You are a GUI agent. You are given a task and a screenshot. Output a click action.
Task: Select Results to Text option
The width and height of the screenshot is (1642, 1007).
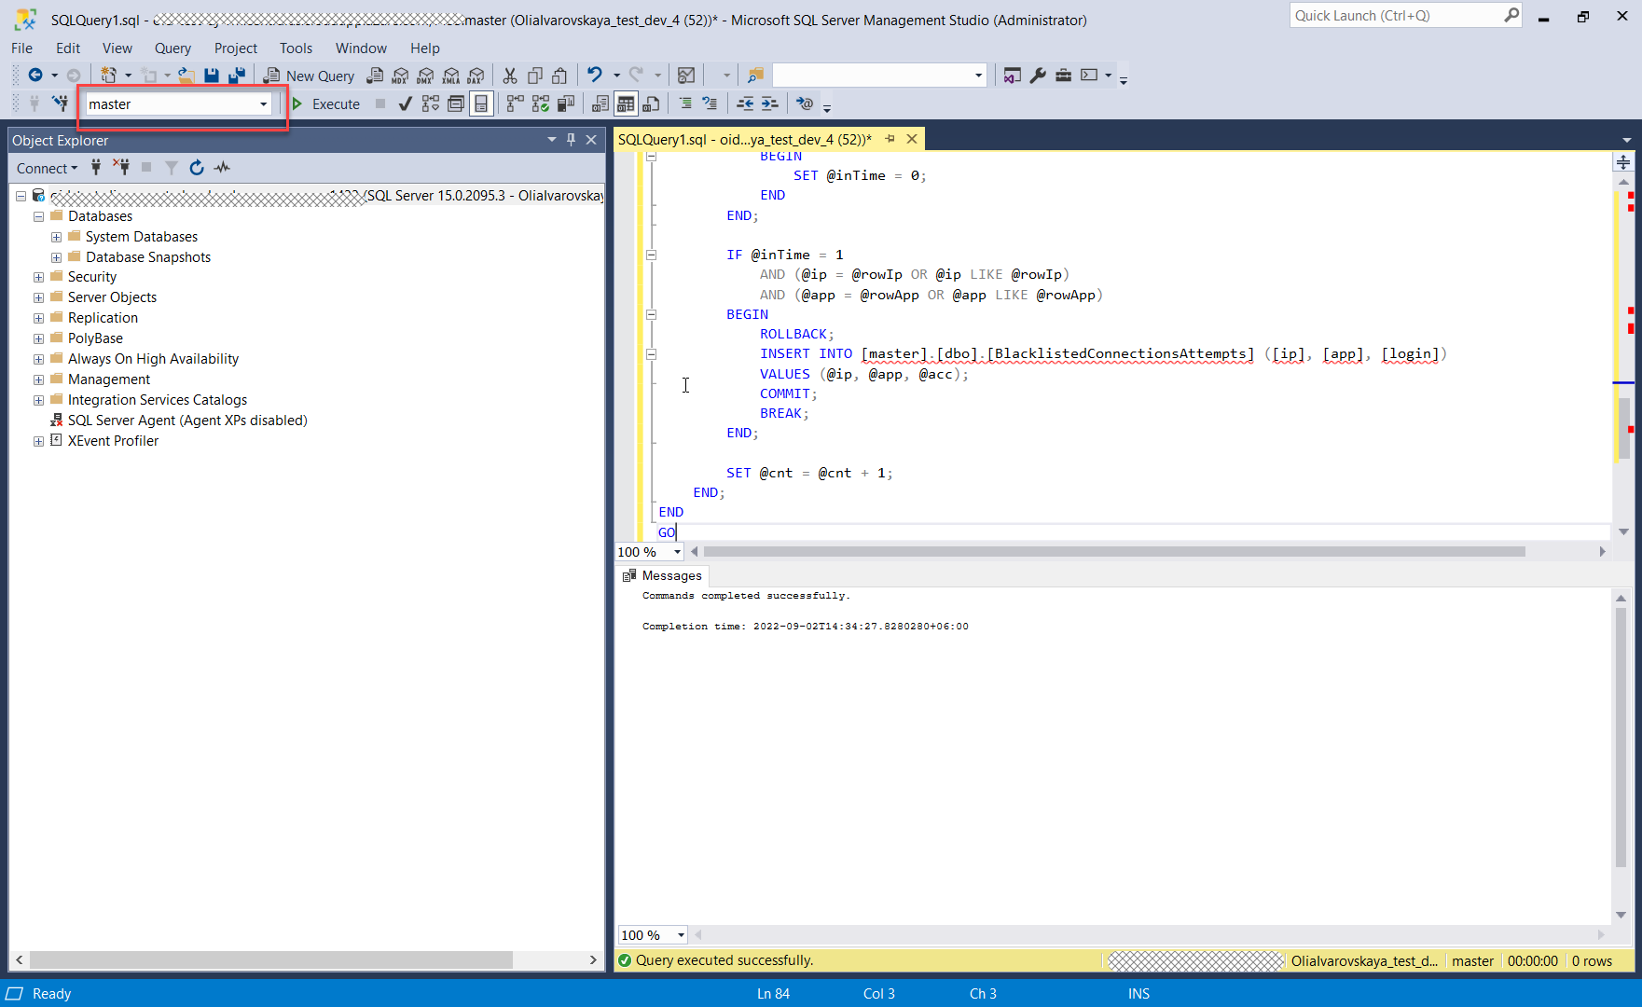click(x=600, y=103)
